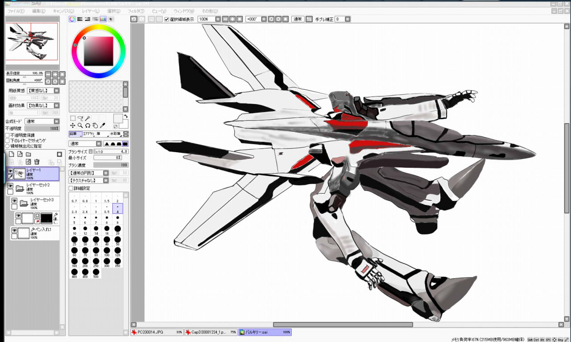Show the swatches panel

click(103, 19)
